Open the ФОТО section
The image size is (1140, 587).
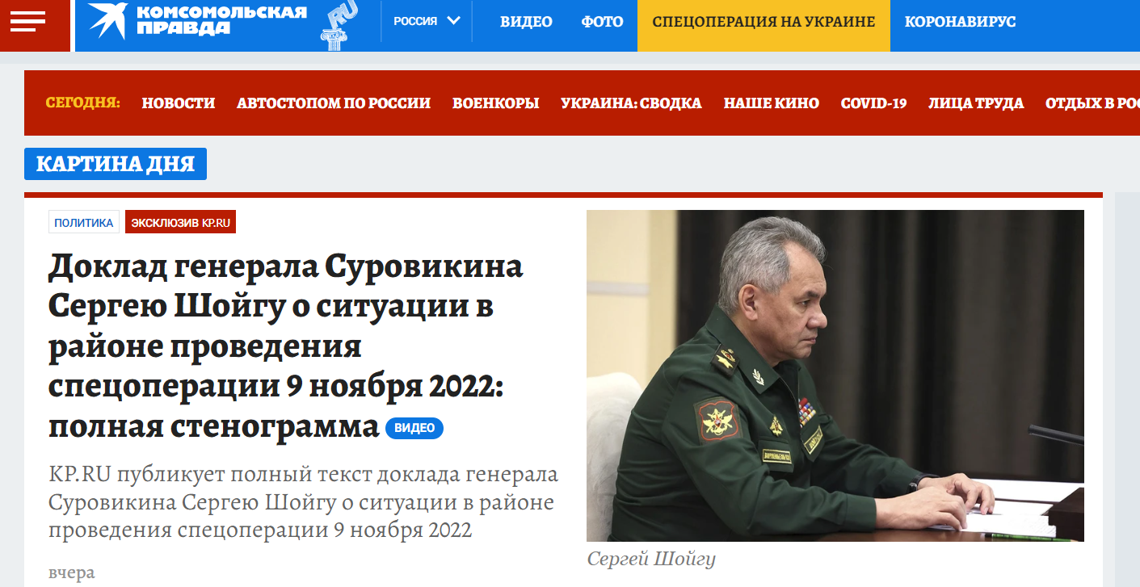pyautogui.click(x=602, y=22)
